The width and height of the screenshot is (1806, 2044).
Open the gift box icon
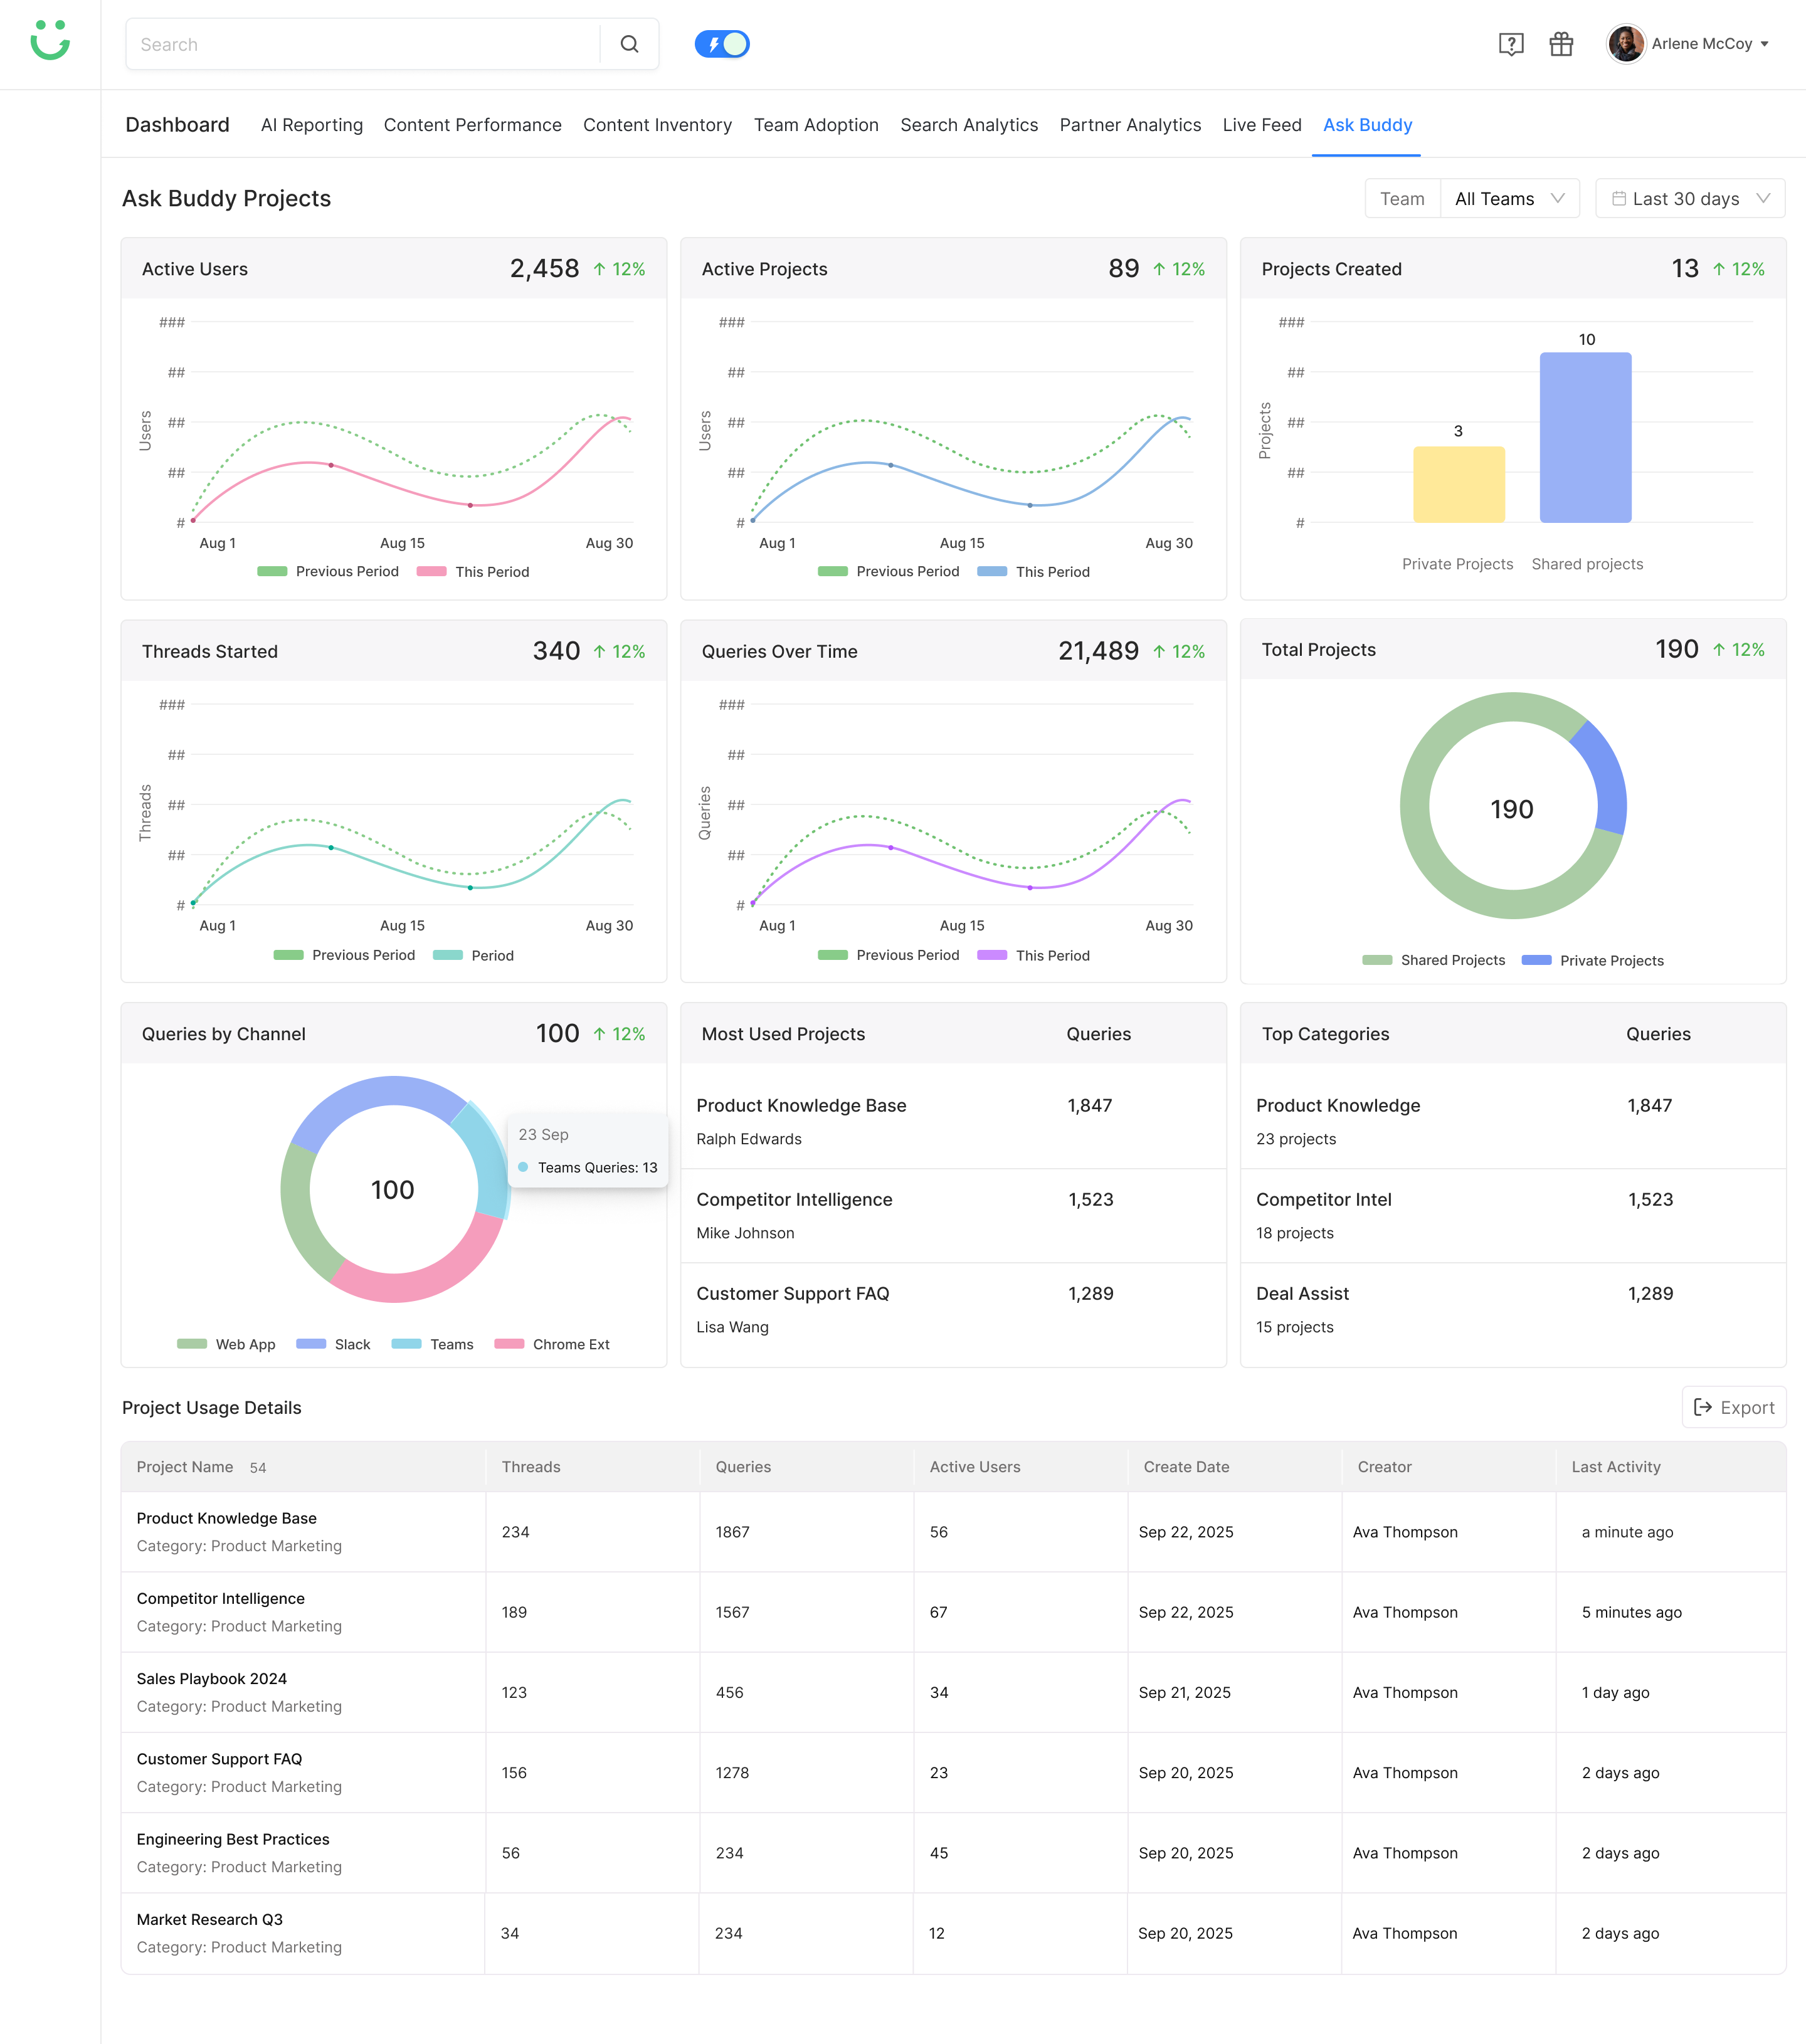coord(1561,44)
